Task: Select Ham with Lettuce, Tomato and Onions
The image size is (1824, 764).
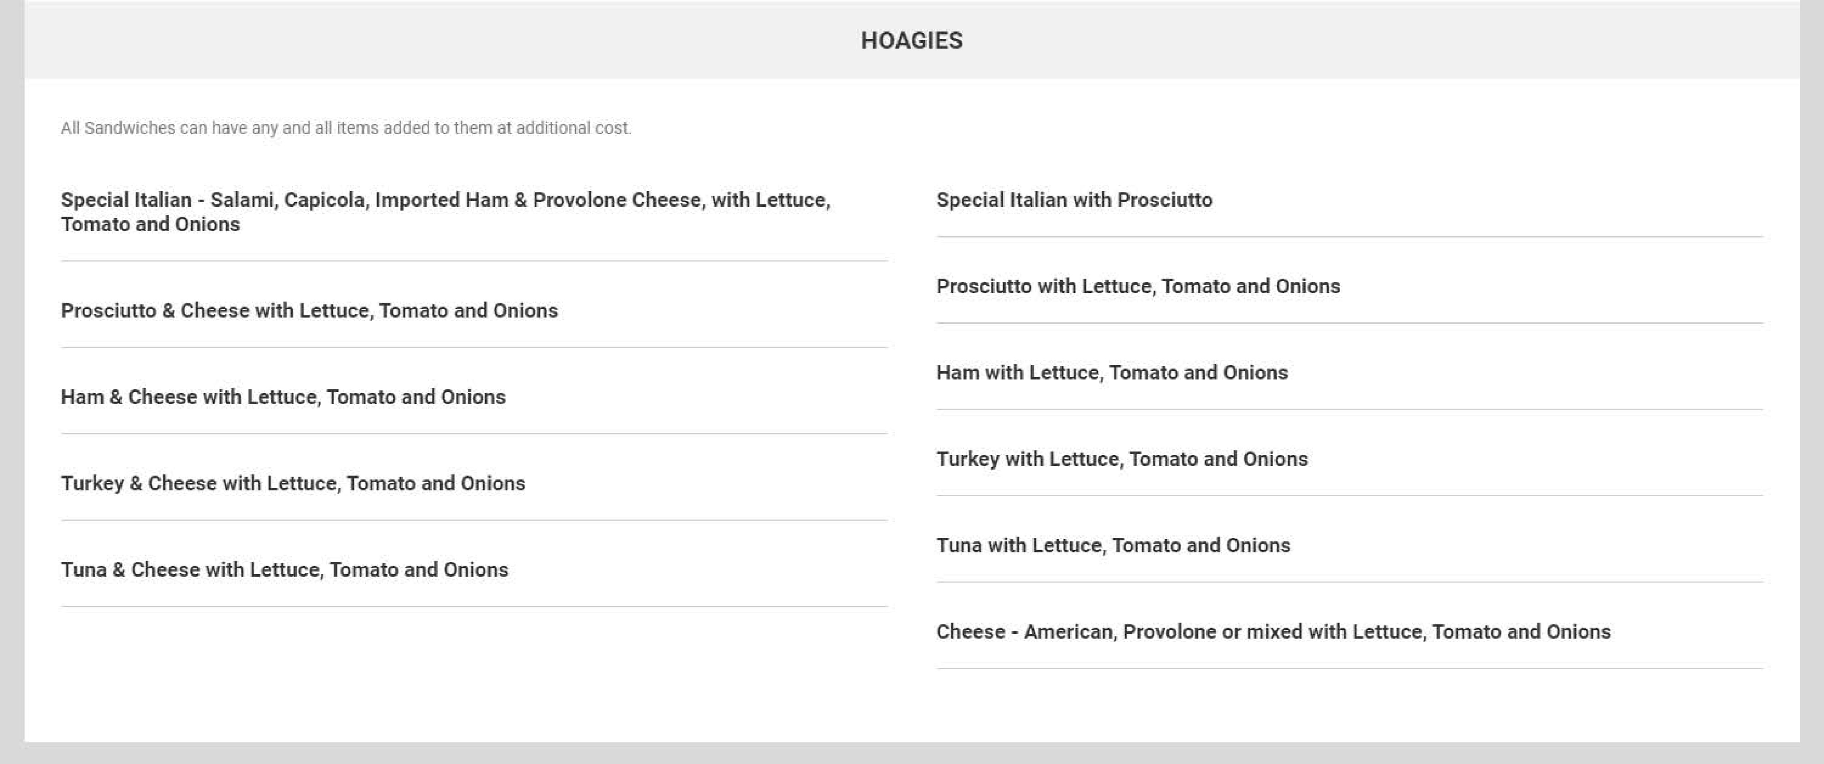Action: click(1112, 373)
